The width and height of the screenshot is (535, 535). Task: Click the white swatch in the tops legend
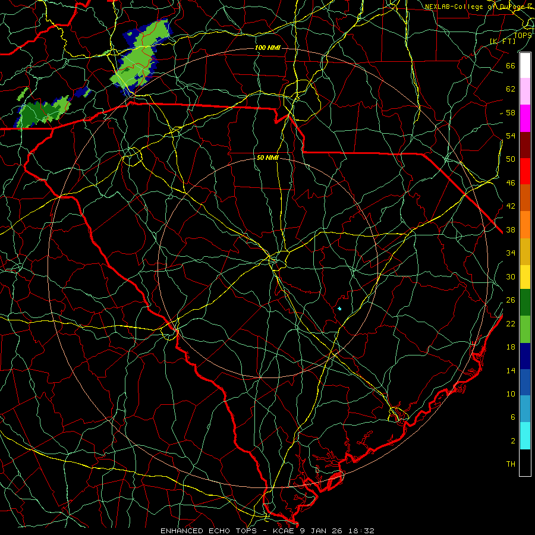[x=525, y=65]
